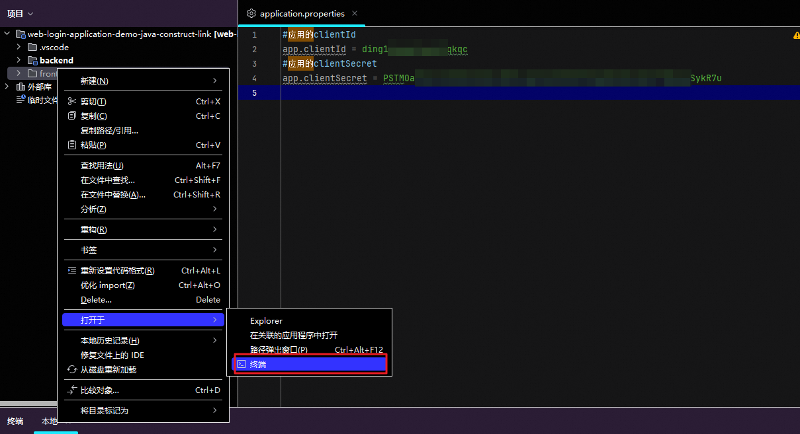The height and width of the screenshot is (434, 800).
Task: Choose 终端 in the 打开于 submenu
Action: point(310,364)
